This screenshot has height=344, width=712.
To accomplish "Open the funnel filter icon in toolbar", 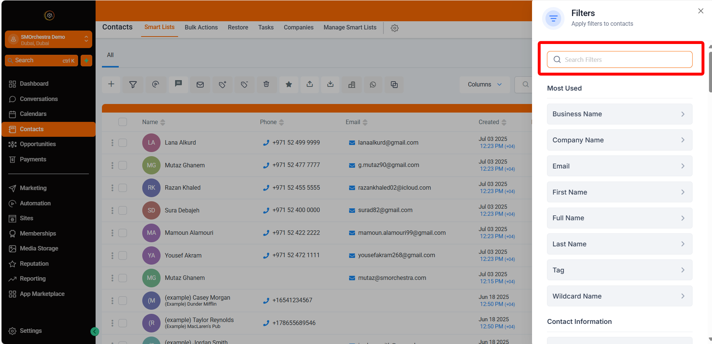I will pos(133,84).
